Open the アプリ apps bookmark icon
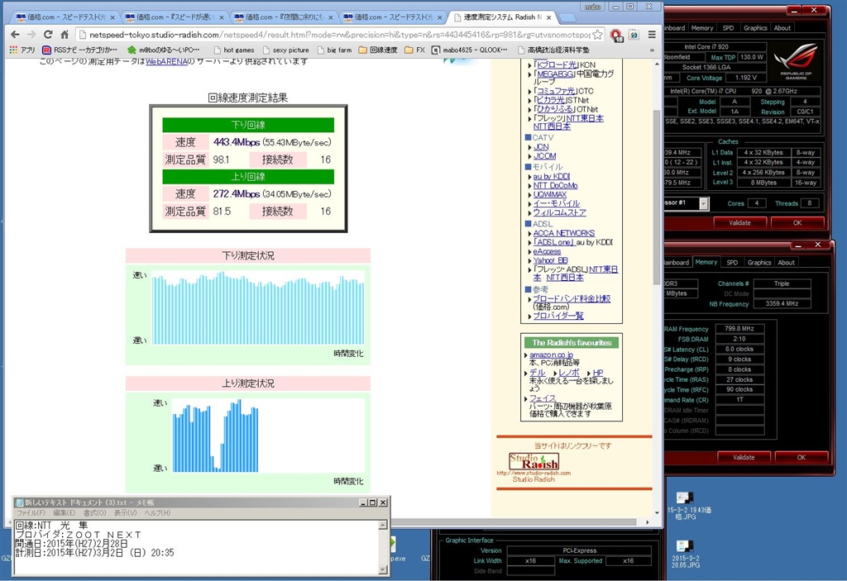The height and width of the screenshot is (581, 847). [x=22, y=50]
